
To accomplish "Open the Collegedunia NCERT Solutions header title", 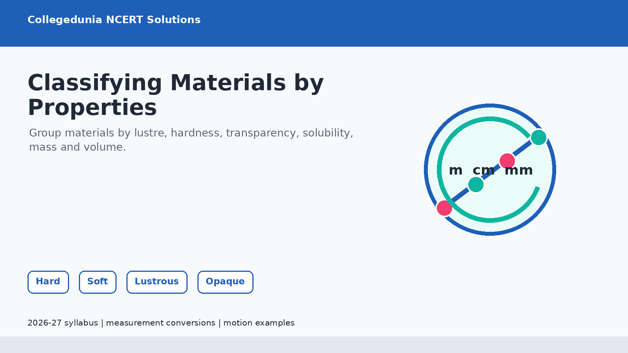I will [114, 20].
